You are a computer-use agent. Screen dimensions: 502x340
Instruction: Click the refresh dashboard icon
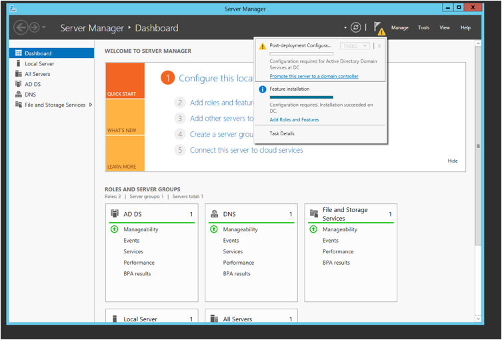[356, 27]
